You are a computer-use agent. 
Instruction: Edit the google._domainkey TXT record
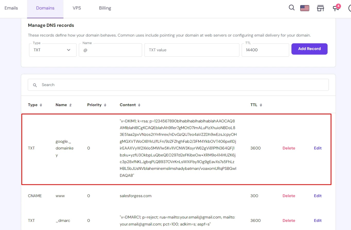pyautogui.click(x=318, y=148)
